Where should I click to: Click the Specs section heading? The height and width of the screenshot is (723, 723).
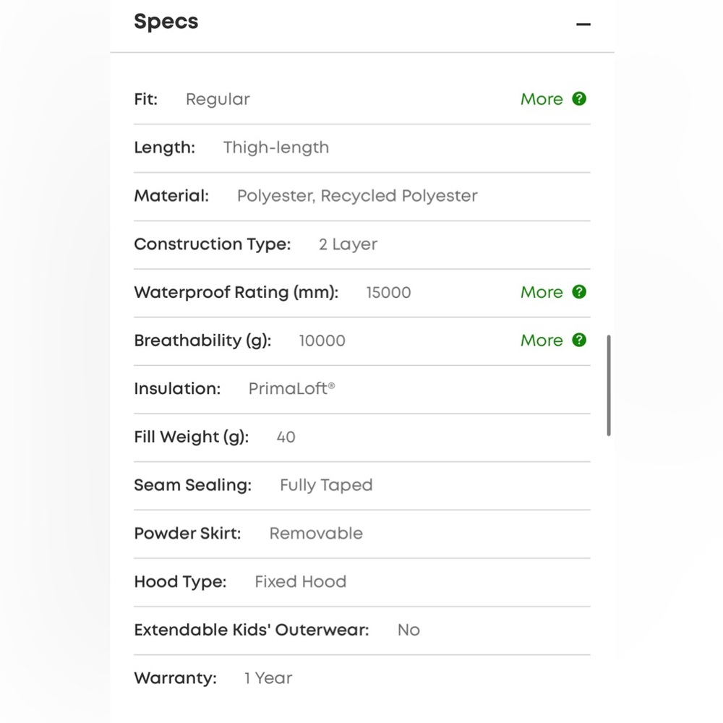click(x=166, y=22)
